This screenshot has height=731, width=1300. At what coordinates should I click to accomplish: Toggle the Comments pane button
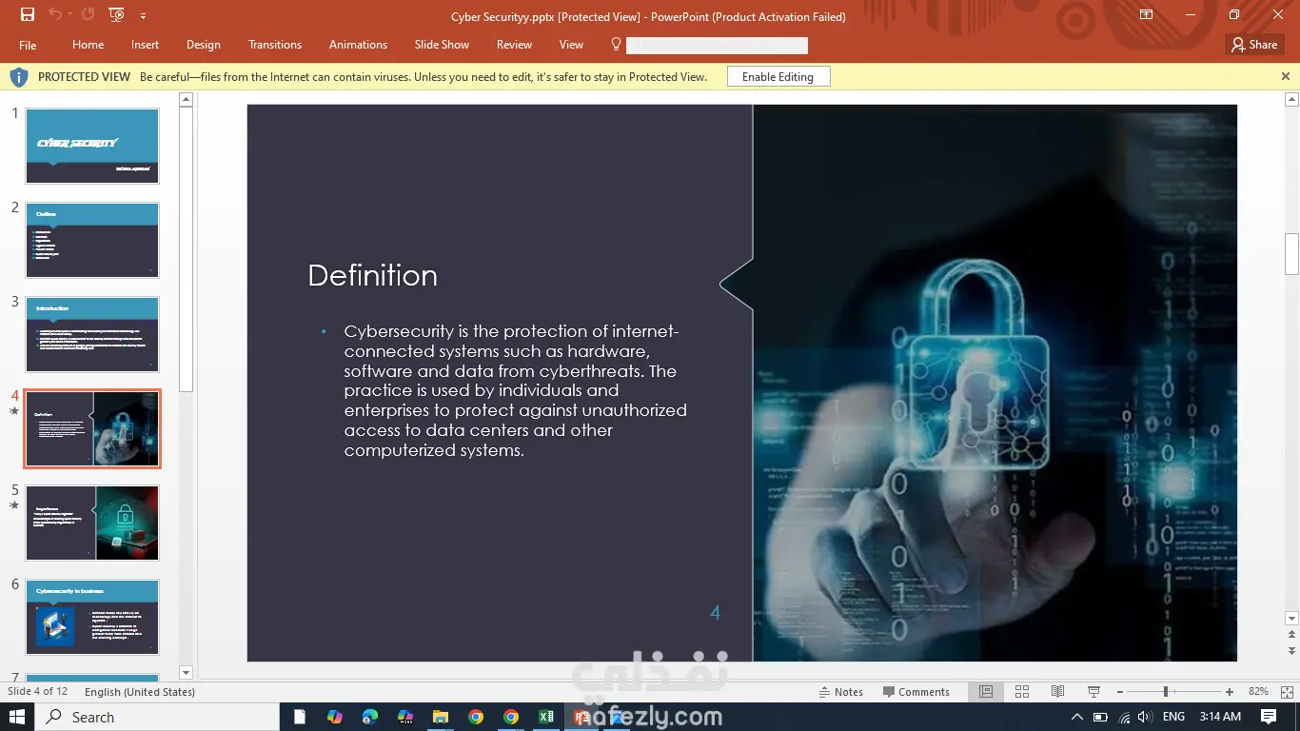(x=916, y=692)
